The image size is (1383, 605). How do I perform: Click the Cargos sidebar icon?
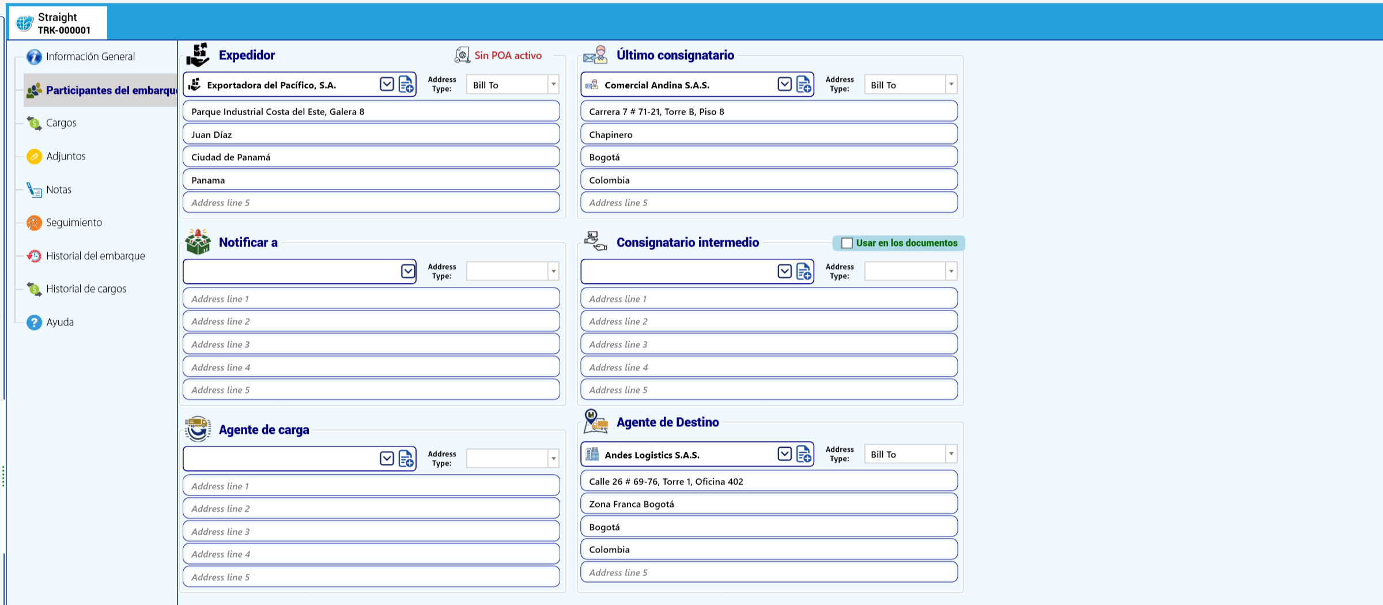tap(34, 123)
